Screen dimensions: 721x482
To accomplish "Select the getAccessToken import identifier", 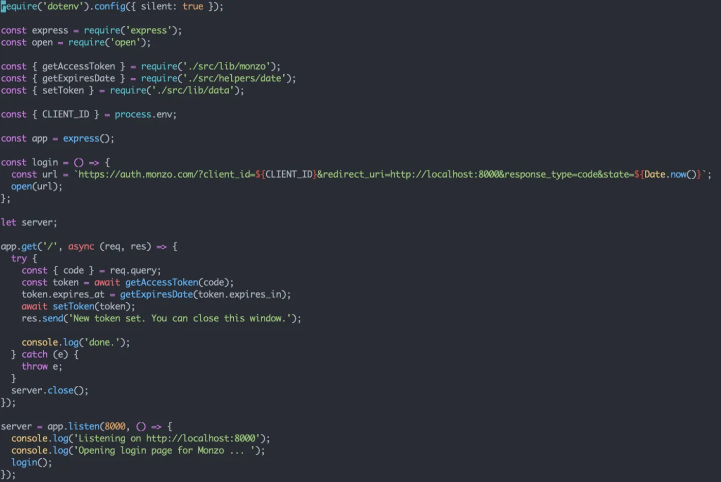I will pos(79,66).
